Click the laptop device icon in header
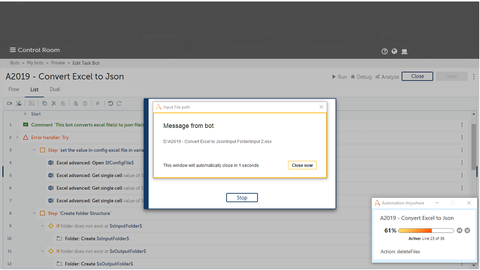The image size is (480, 270). tap(404, 51)
